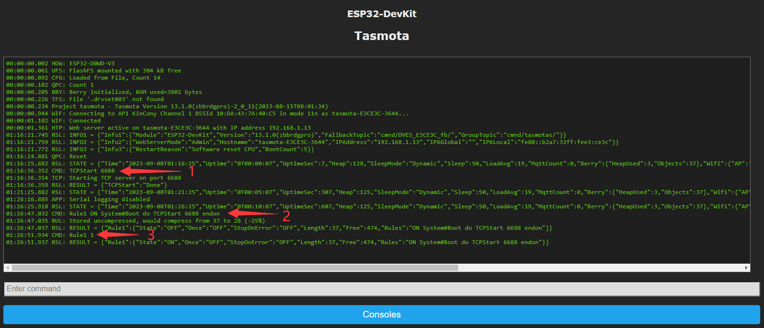This screenshot has width=764, height=328.
Task: Click the Tasmota title text
Action: 381,36
